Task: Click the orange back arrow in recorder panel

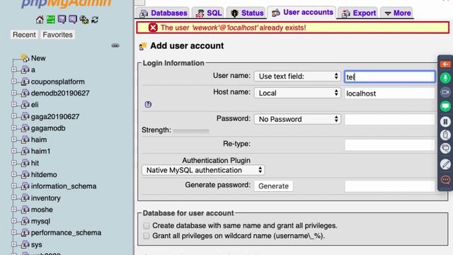Action: [445, 64]
